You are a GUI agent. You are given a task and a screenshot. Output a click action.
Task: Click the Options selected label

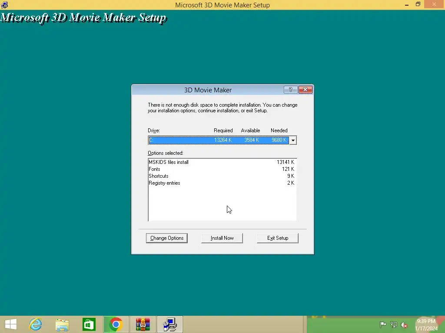coord(166,153)
